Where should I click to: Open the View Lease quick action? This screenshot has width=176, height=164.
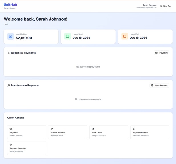pos(109,132)
